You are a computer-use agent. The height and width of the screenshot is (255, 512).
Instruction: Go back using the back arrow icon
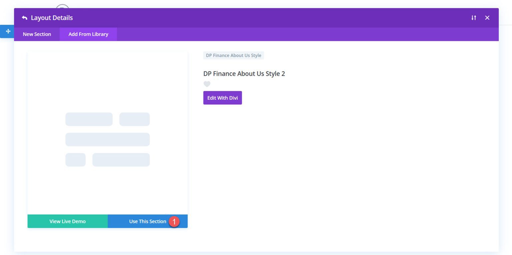(x=24, y=17)
